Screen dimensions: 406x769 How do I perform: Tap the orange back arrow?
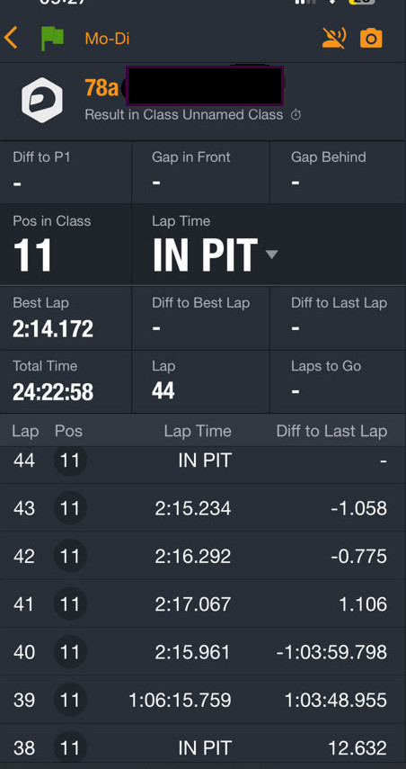click(x=11, y=39)
